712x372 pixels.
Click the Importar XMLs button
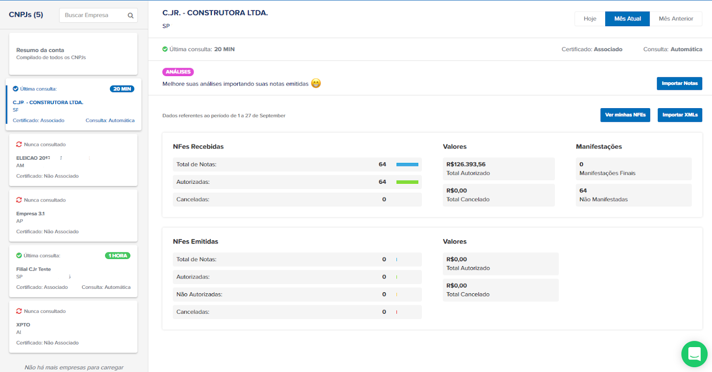click(x=680, y=115)
